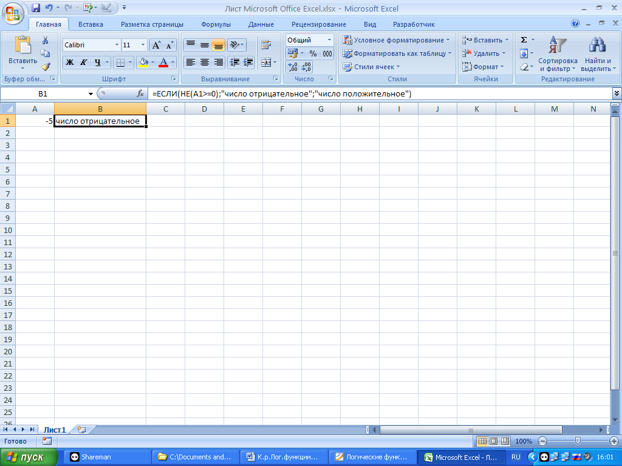Switch to Вставка ribbon tab

(x=91, y=24)
